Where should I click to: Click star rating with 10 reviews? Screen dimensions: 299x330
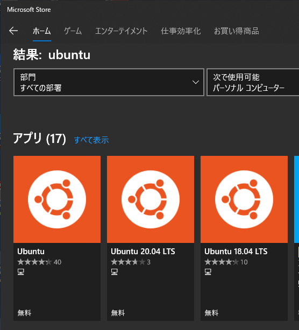tap(226, 262)
